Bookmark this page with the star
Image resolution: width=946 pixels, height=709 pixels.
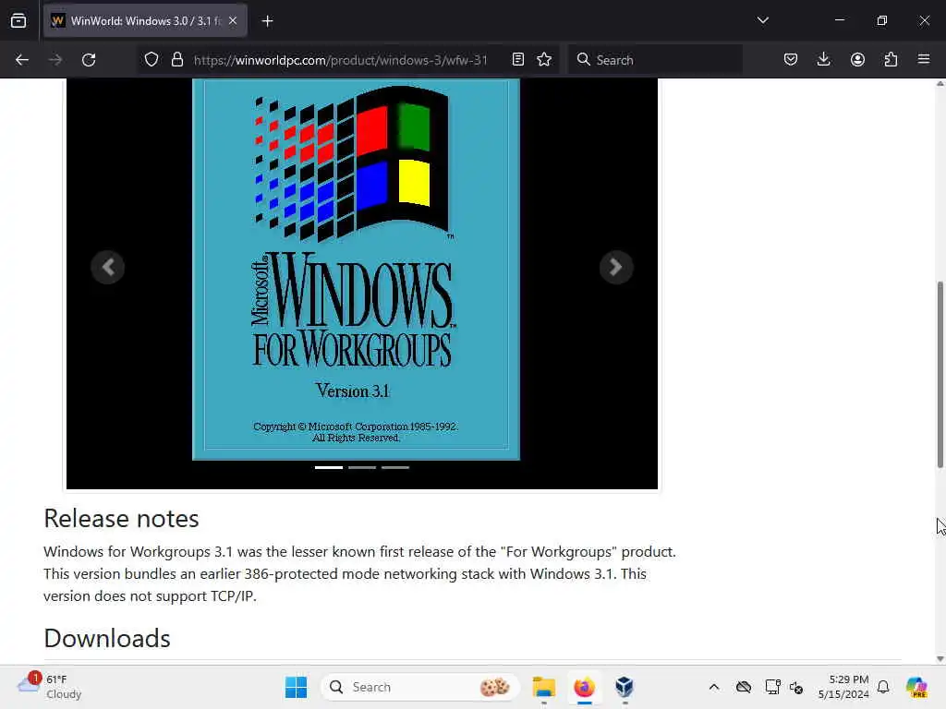point(544,60)
